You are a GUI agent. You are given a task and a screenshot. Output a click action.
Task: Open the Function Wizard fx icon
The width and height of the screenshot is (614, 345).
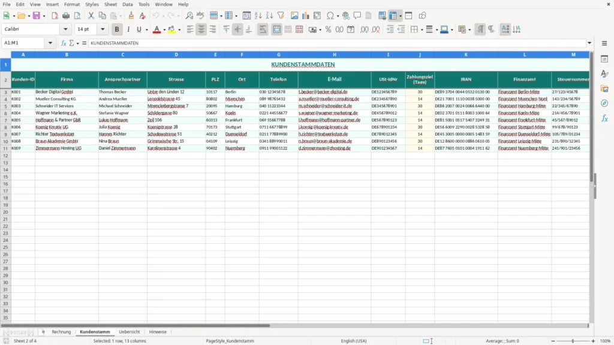point(64,43)
